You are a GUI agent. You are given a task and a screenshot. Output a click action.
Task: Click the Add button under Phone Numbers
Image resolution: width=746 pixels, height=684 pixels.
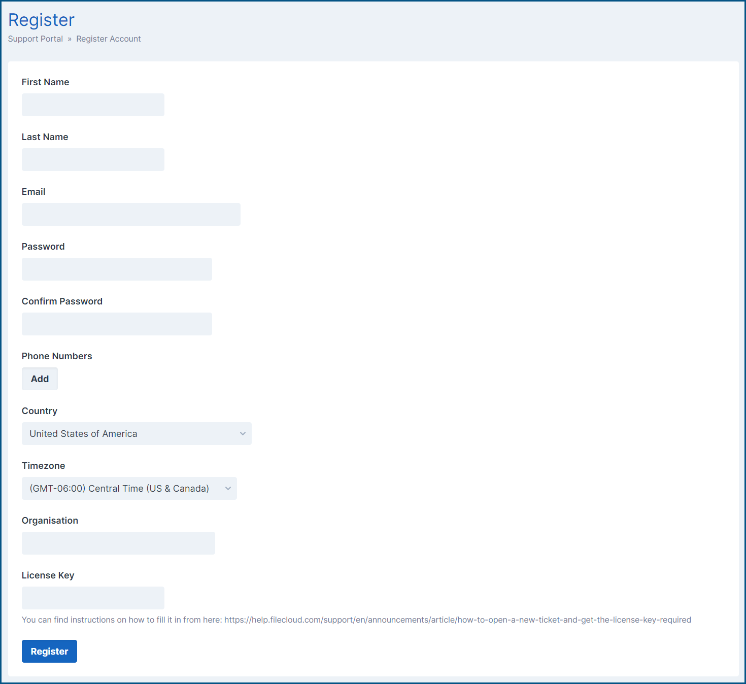[x=40, y=379]
